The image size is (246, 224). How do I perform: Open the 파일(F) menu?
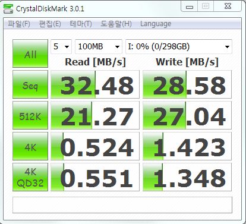[x=19, y=24]
